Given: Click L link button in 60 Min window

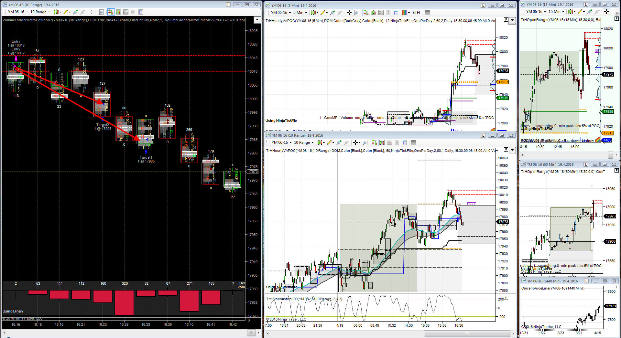Looking at the screenshot, I should (586, 164).
